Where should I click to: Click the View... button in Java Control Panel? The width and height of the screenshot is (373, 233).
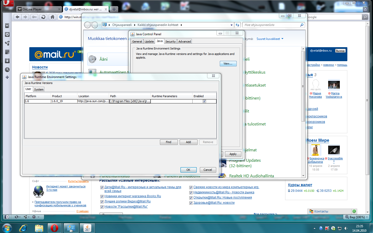point(228,63)
